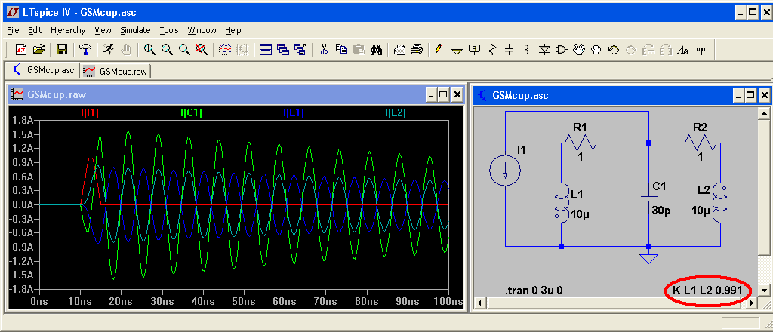Pick the Resistor component tool

coord(492,50)
